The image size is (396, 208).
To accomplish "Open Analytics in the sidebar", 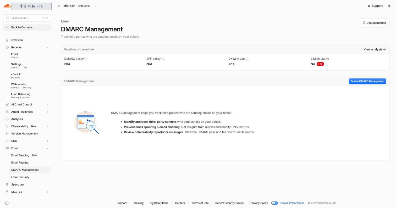I will 27,119.
